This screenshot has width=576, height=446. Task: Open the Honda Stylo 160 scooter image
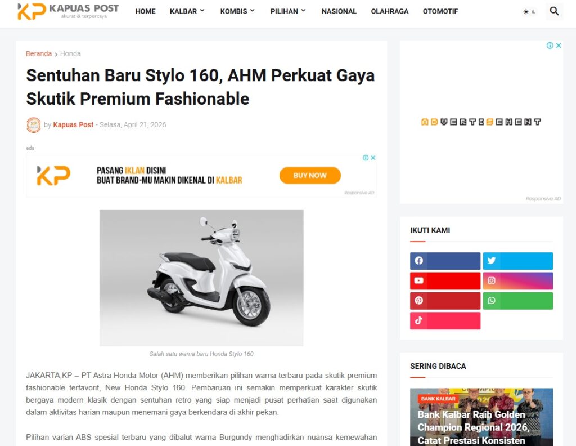(x=201, y=278)
